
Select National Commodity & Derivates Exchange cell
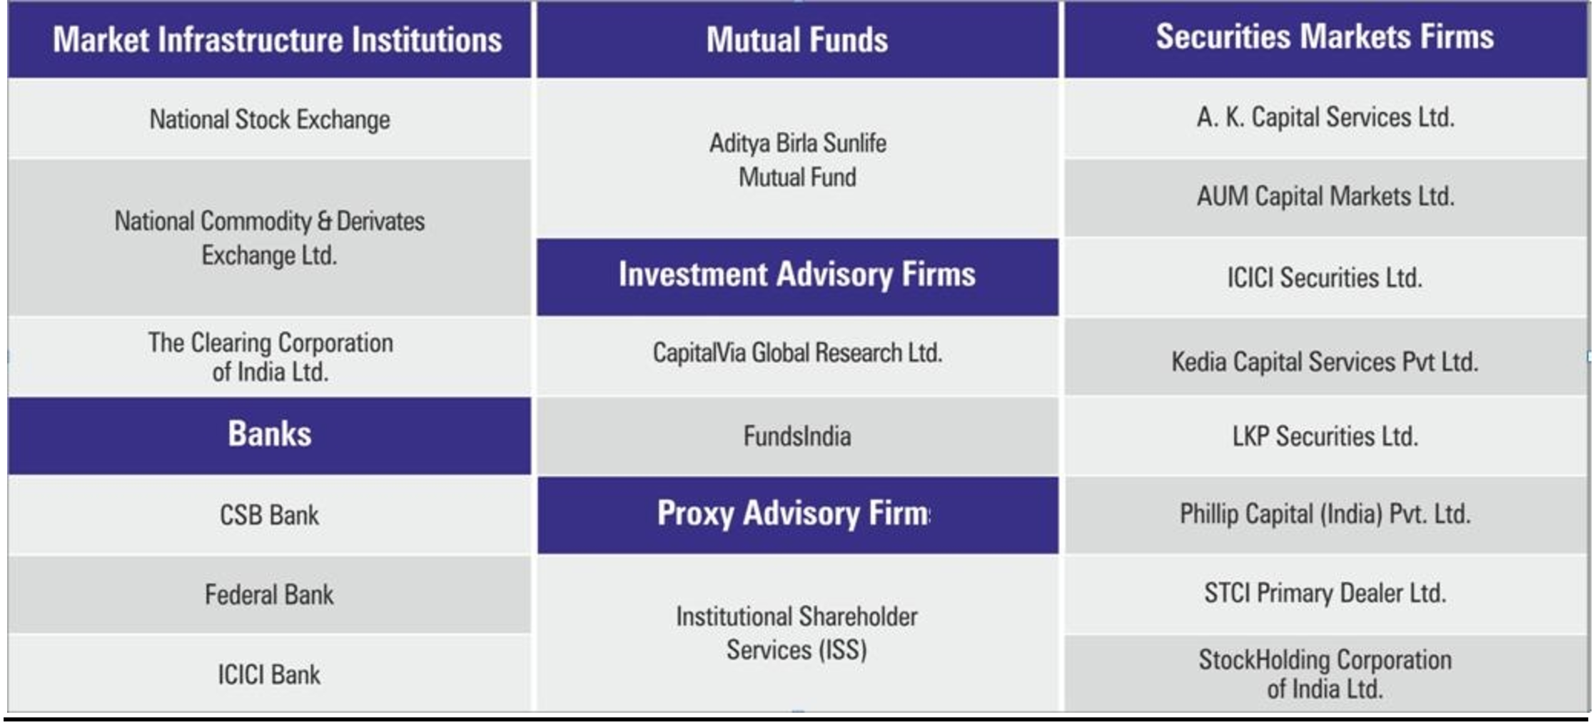(x=270, y=238)
